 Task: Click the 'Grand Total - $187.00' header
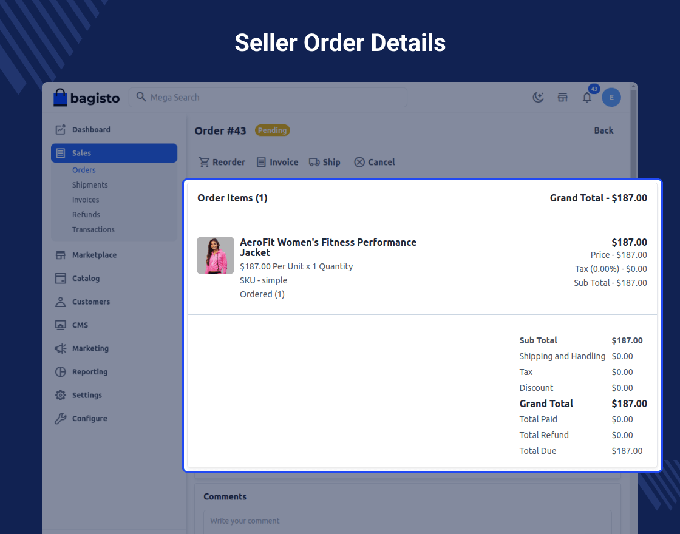coord(599,198)
